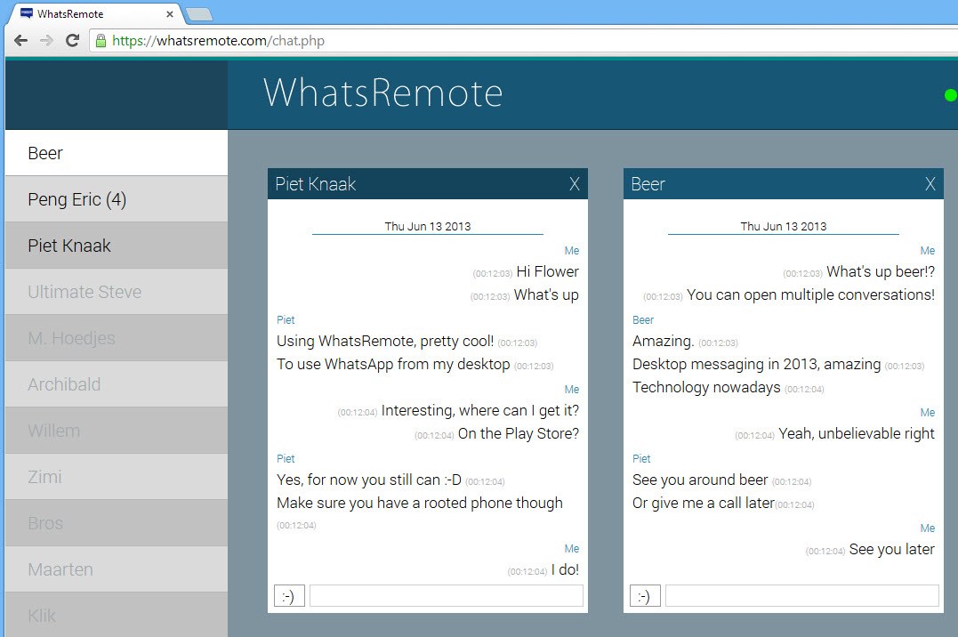958x637 pixels.
Task: Click the date header in Piet Knaak chat
Action: point(428,226)
